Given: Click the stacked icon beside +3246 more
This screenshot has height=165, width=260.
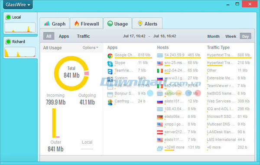Looking at the screenshot, I should [160, 148].
